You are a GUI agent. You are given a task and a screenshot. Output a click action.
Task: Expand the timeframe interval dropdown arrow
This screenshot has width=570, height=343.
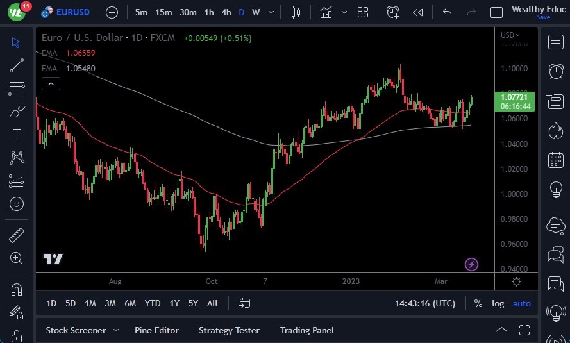click(x=272, y=12)
